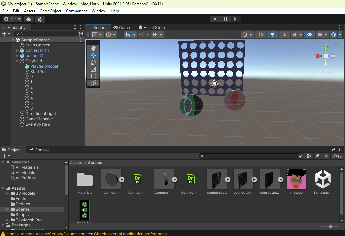Toggle hidden objects visibility eye icon
The image size is (345, 236).
[310, 35]
